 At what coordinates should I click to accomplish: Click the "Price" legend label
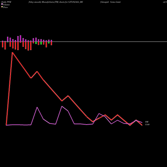5,7
